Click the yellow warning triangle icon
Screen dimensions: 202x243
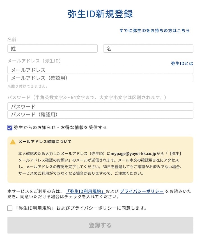pos(13,141)
